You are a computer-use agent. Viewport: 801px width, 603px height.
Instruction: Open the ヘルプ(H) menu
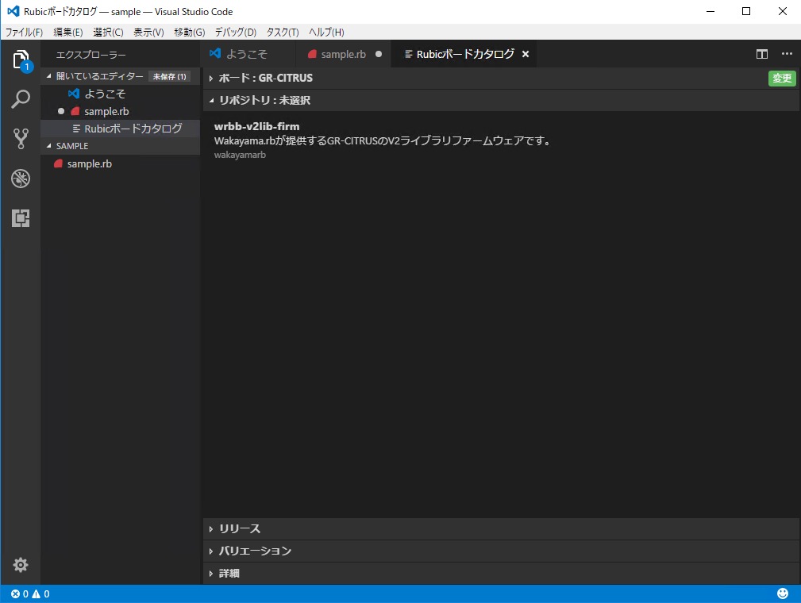(326, 33)
